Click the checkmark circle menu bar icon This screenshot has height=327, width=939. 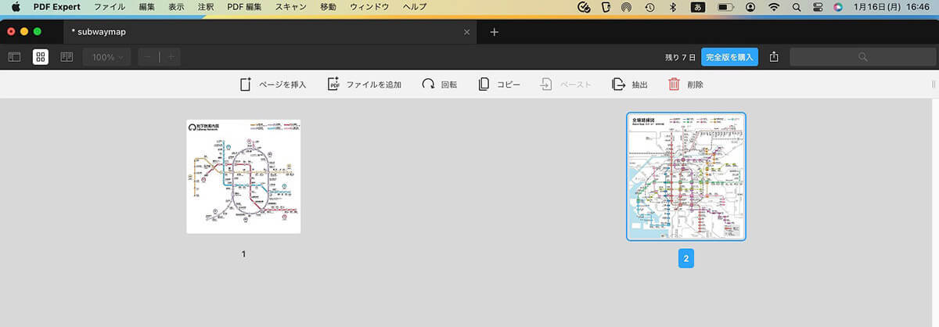pyautogui.click(x=583, y=7)
